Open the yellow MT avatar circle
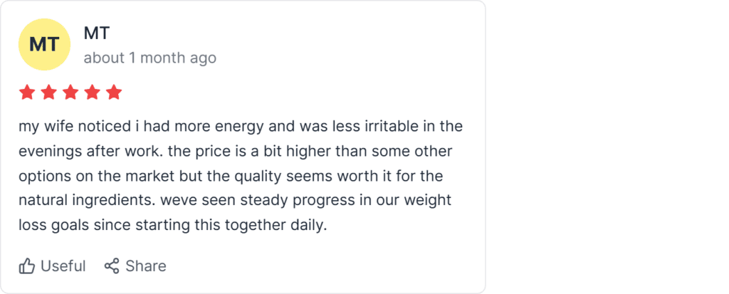This screenshot has height=294, width=729. coord(44,44)
